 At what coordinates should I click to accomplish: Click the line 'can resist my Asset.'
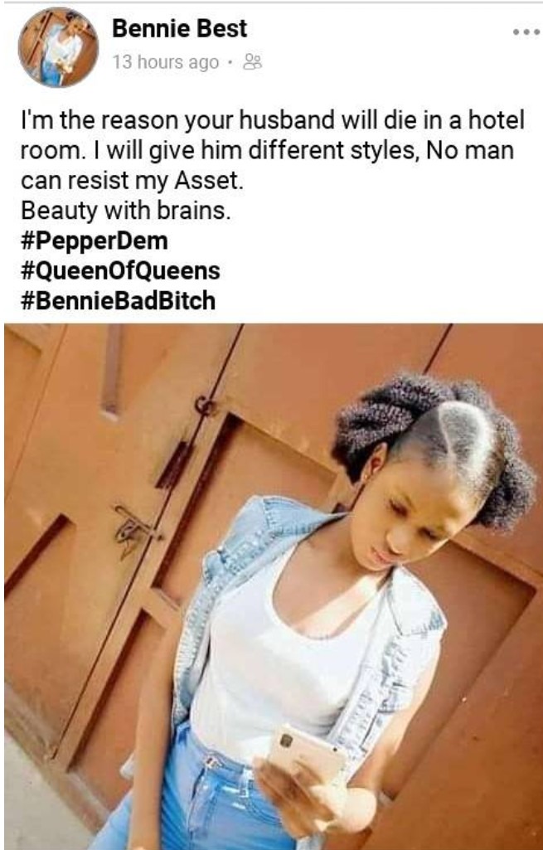[133, 181]
